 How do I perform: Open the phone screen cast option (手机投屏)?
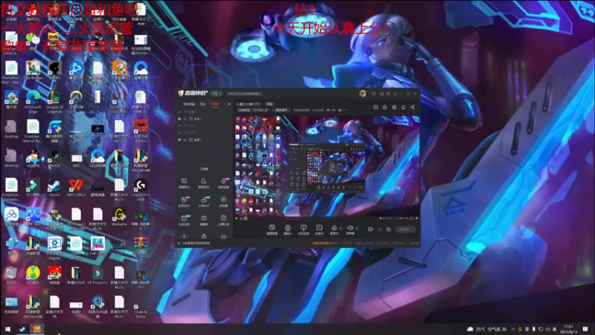[303, 229]
